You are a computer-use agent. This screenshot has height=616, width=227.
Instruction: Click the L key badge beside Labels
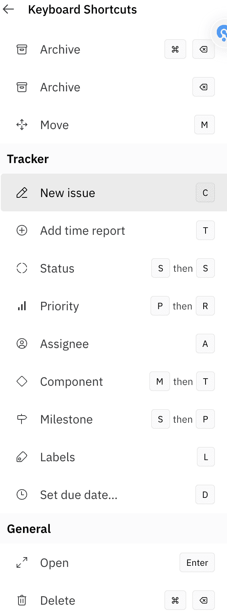(x=206, y=457)
